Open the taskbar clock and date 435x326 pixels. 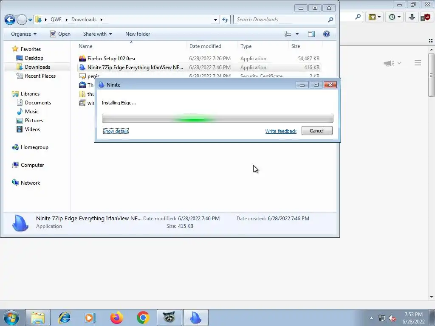point(413,318)
